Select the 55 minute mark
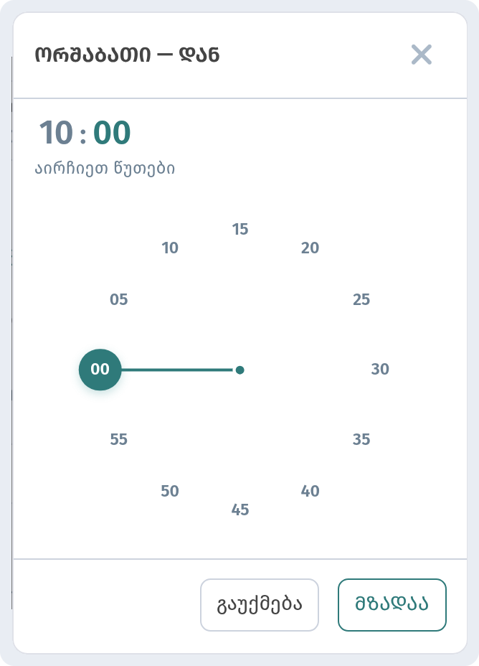 tap(119, 439)
